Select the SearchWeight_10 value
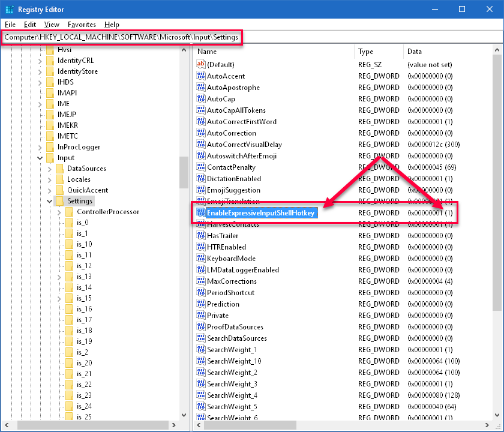The height and width of the screenshot is (432, 504). click(234, 361)
